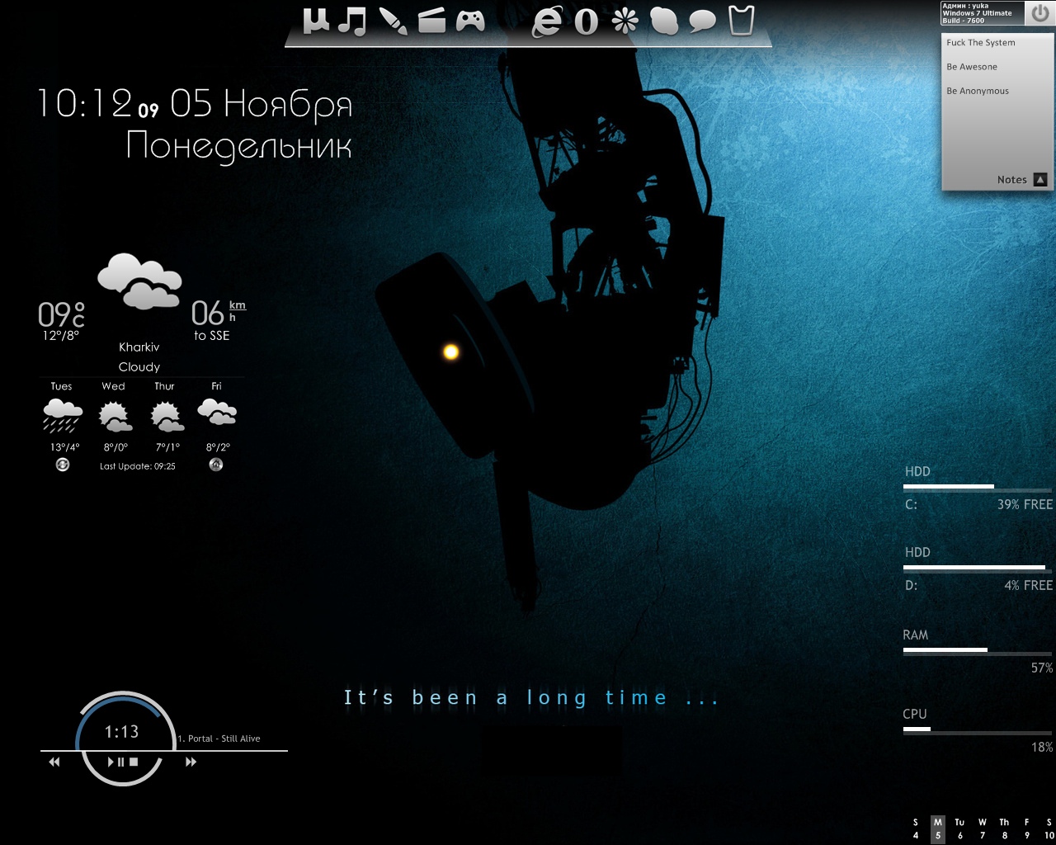
Task: Skip to next track in player
Action: click(x=191, y=762)
